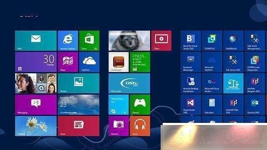Open the FeedDemon tile
Viewport: 267px width, 150px height.
(x=233, y=41)
